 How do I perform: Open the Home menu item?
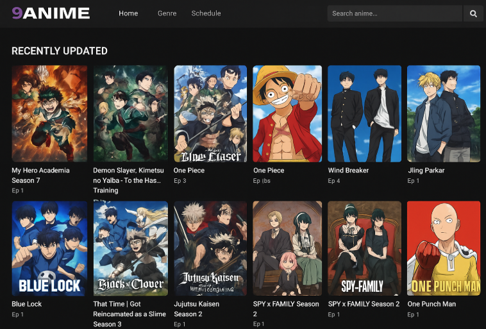click(x=128, y=13)
